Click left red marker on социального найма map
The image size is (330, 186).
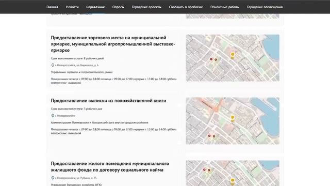(x=204, y=169)
